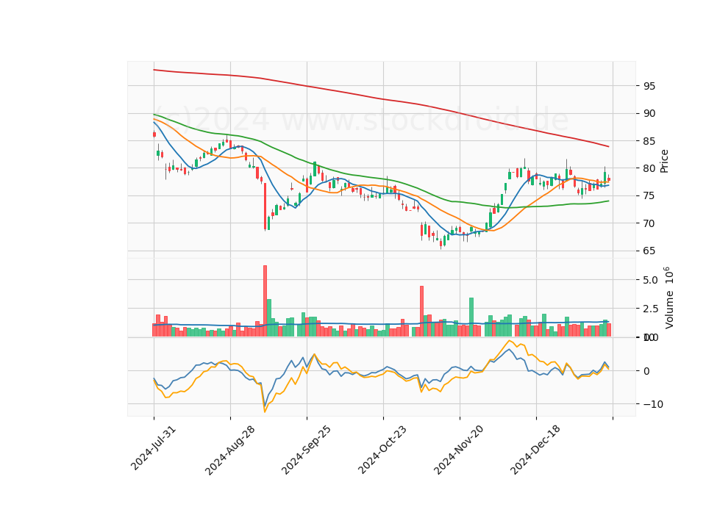This screenshot has height=507, width=706.
Task: Click the 2024-Sep-25 date label
Action: tap(306, 450)
